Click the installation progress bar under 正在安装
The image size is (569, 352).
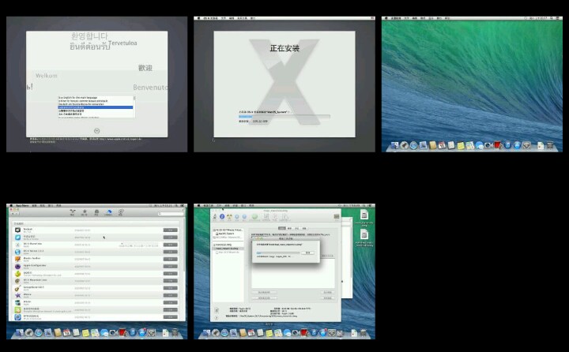pos(284,117)
